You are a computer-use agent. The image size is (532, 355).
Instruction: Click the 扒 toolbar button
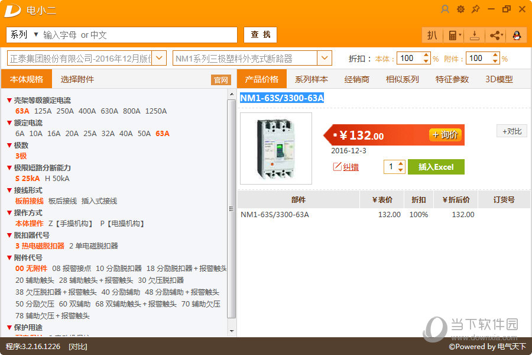pos(432,35)
